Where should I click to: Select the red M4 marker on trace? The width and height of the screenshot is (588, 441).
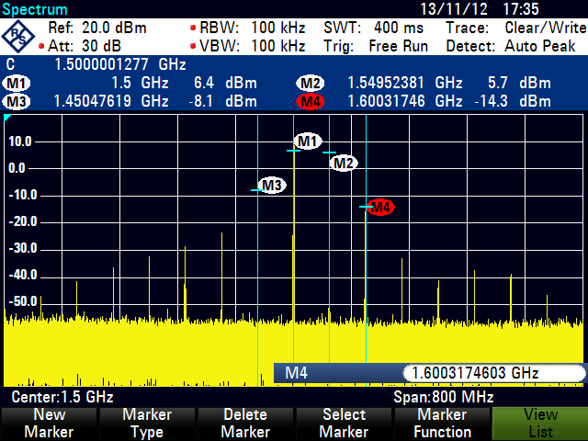(380, 207)
